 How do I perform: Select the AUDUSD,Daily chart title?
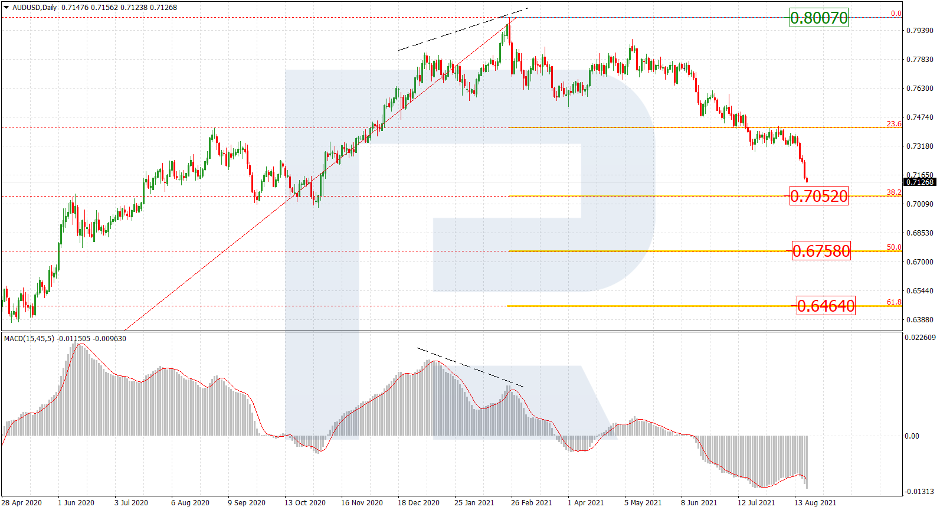pyautogui.click(x=35, y=8)
